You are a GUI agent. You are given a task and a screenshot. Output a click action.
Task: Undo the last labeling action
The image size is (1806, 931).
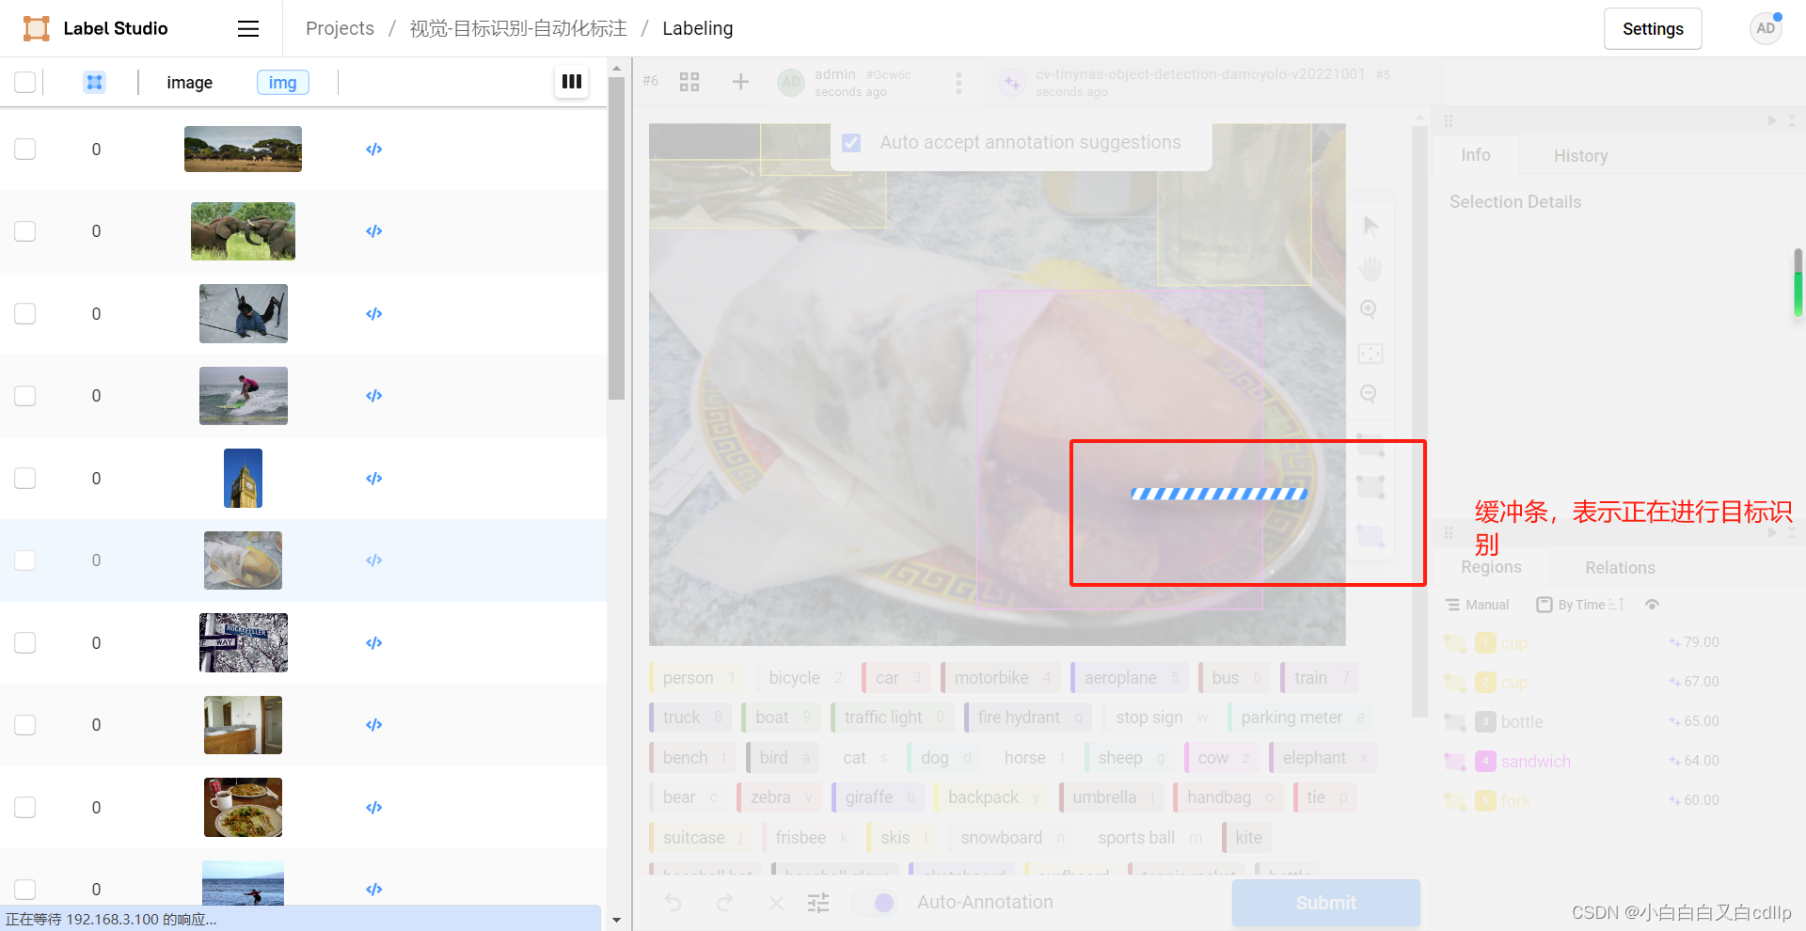click(673, 903)
